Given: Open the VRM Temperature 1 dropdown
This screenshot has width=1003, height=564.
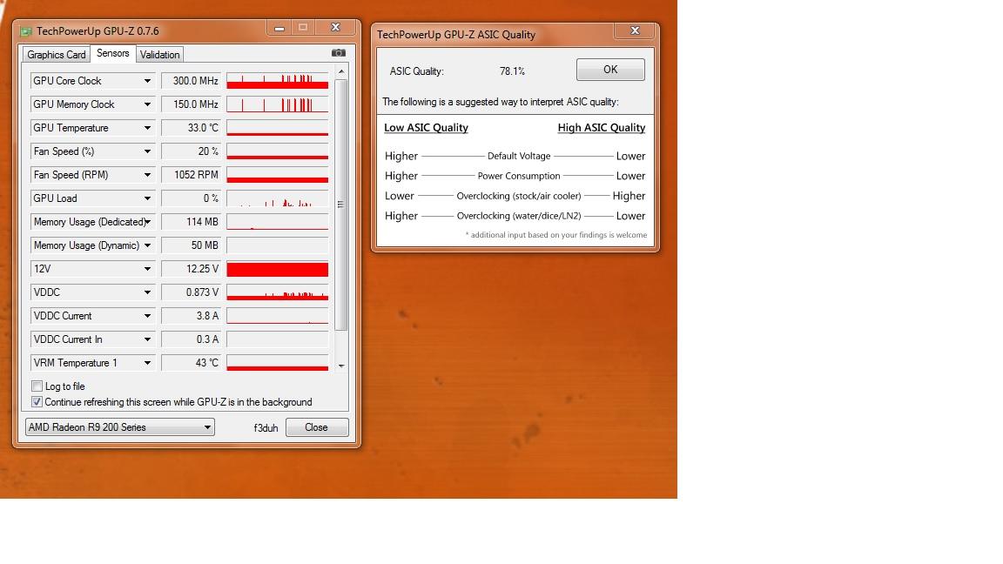Looking at the screenshot, I should (x=147, y=363).
